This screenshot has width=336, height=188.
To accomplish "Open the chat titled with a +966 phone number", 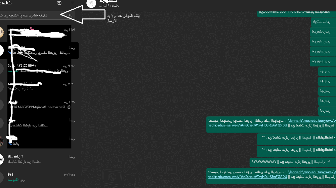I will point(39,68).
